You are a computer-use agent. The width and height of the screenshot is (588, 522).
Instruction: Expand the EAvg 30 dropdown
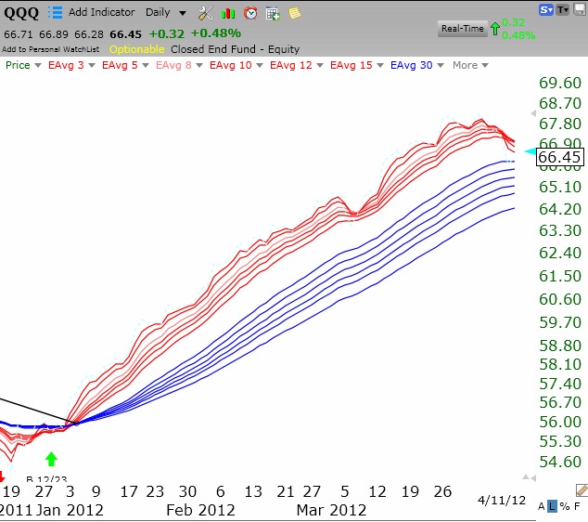(441, 65)
